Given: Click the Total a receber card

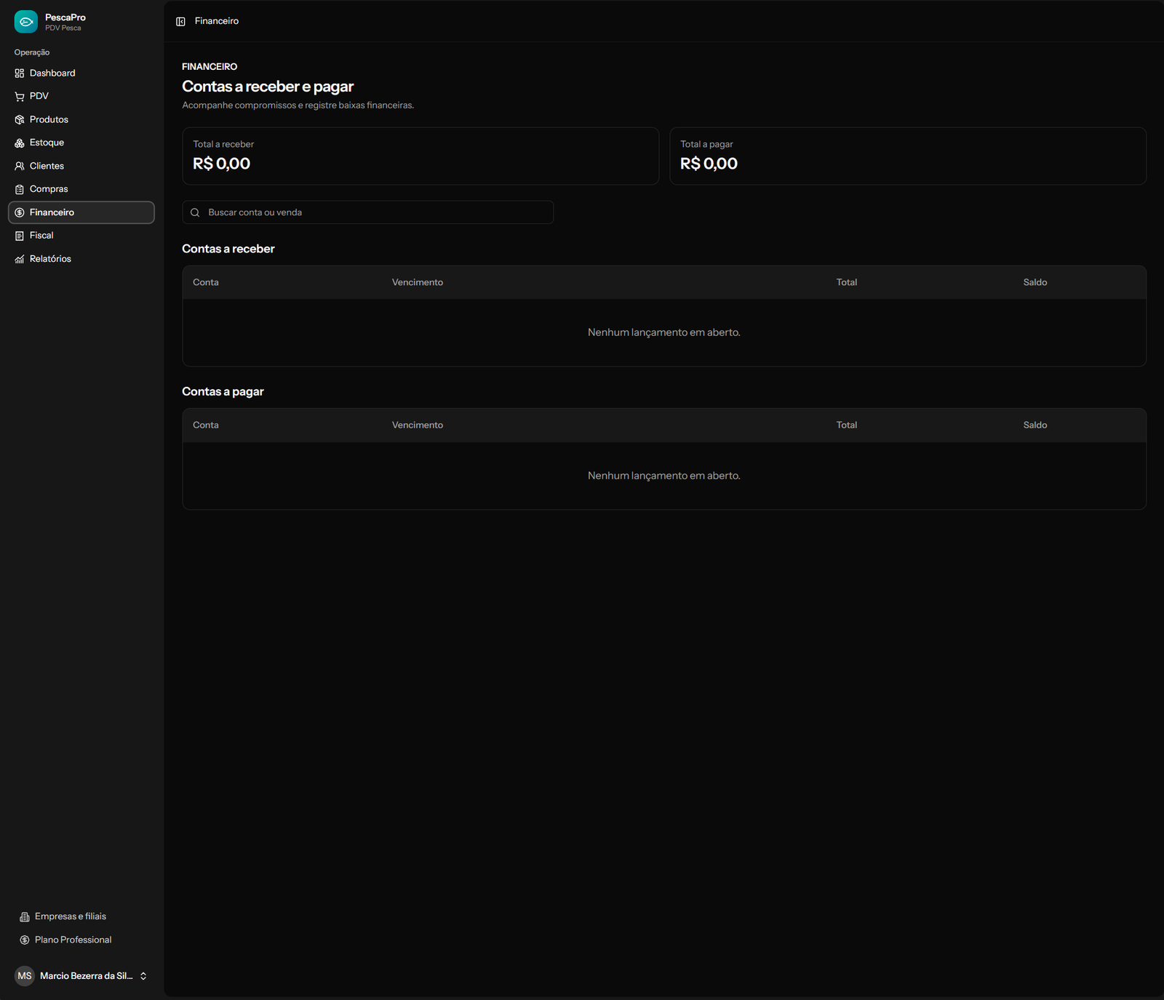Looking at the screenshot, I should coord(420,156).
